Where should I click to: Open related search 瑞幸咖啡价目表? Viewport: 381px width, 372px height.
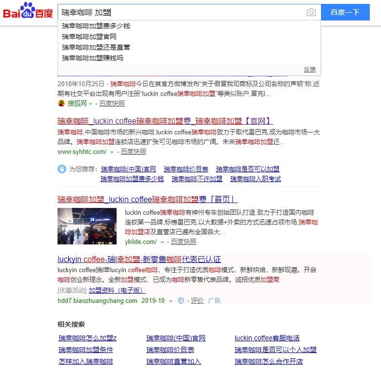click(170, 350)
